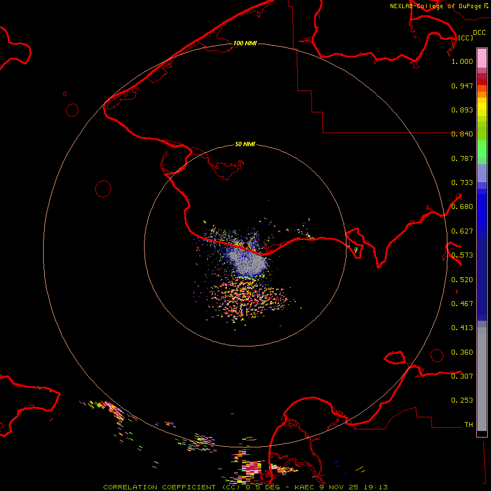This screenshot has height=491, width=491.
Task: Click the long gray bottom color bar segment
Action: (x=482, y=379)
